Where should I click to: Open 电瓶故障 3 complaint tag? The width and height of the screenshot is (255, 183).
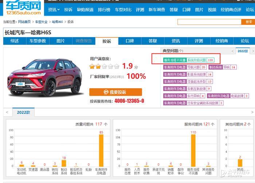(228, 96)
